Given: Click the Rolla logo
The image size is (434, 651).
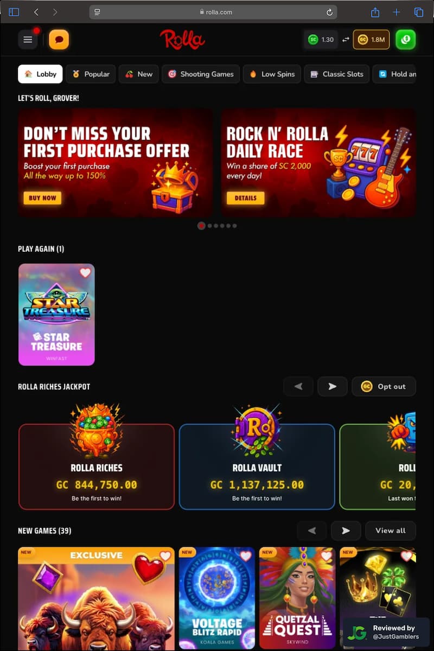Looking at the screenshot, I should (182, 40).
